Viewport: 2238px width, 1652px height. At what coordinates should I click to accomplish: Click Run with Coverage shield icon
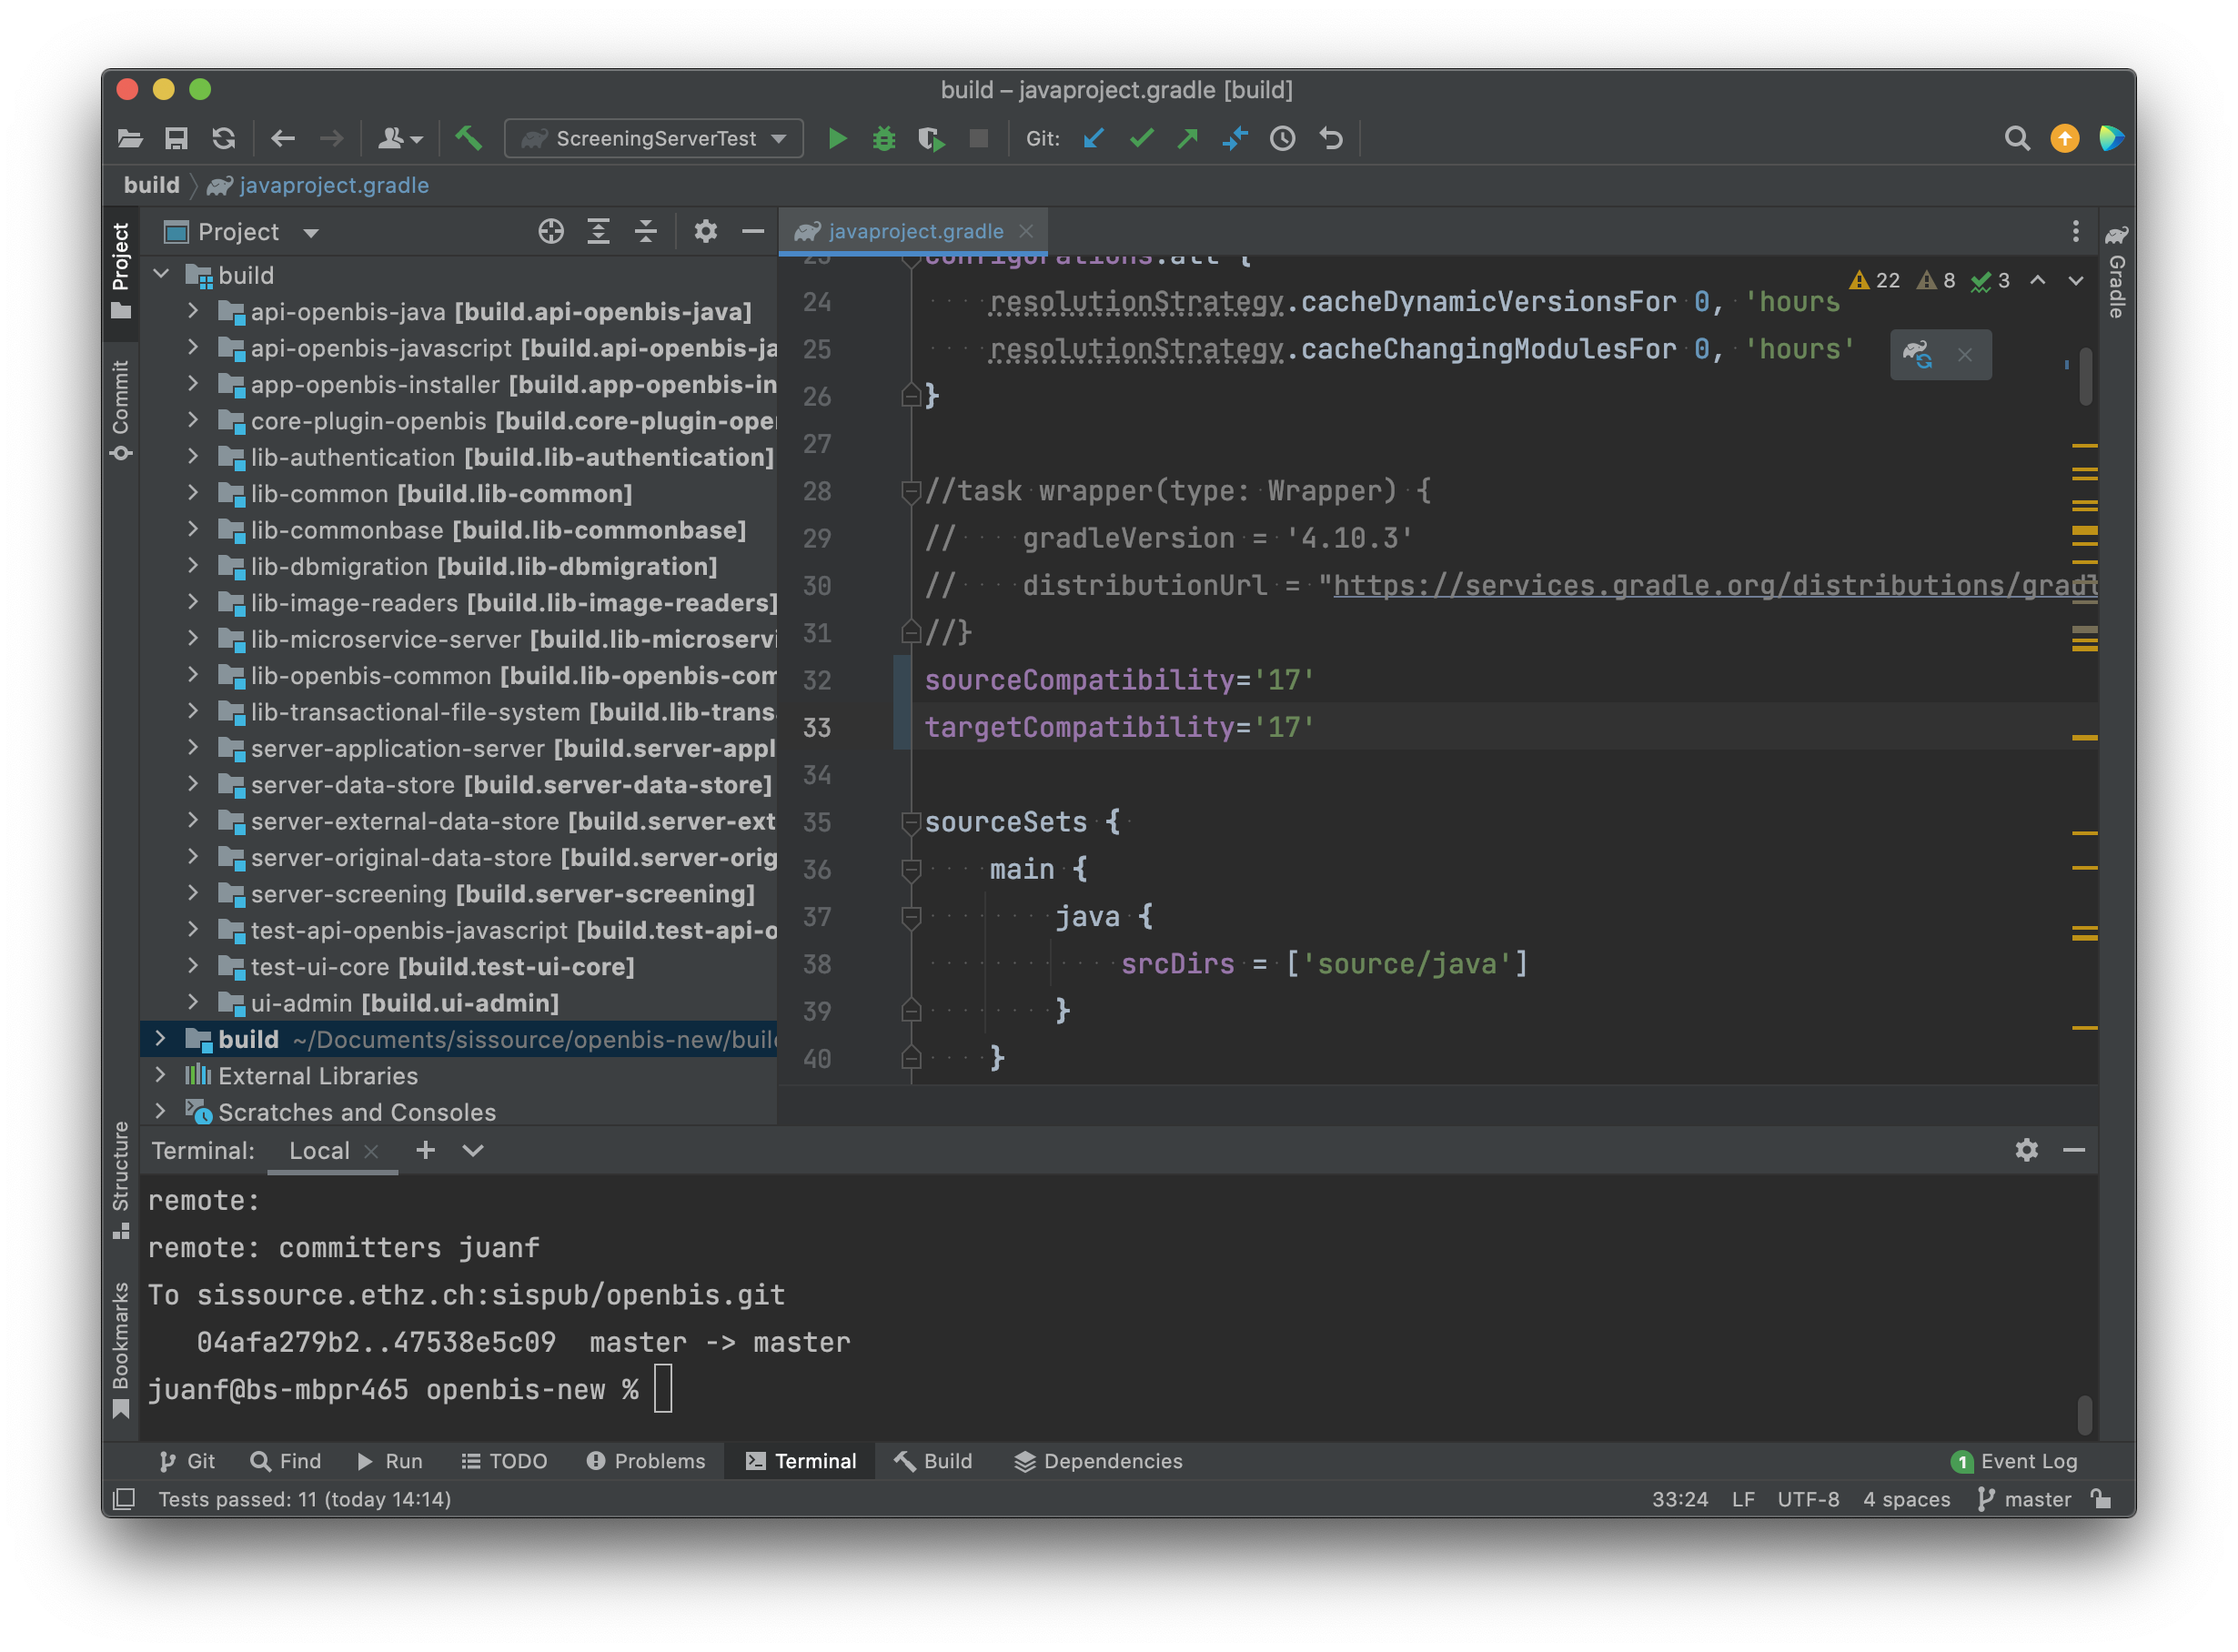(x=932, y=139)
